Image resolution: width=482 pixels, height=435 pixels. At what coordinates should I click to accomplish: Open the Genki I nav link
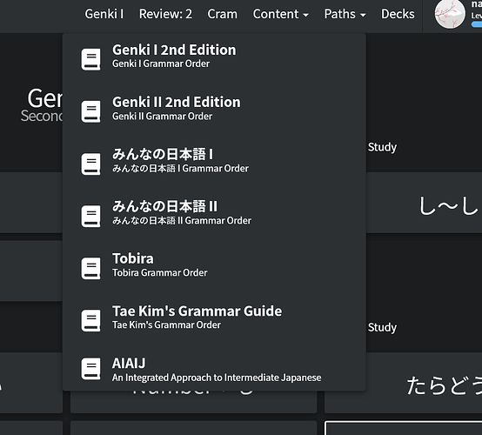pos(104,14)
